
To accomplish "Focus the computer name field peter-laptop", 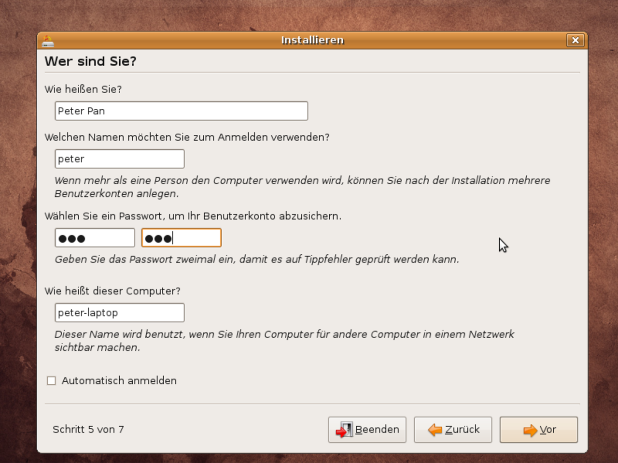I will [x=120, y=313].
